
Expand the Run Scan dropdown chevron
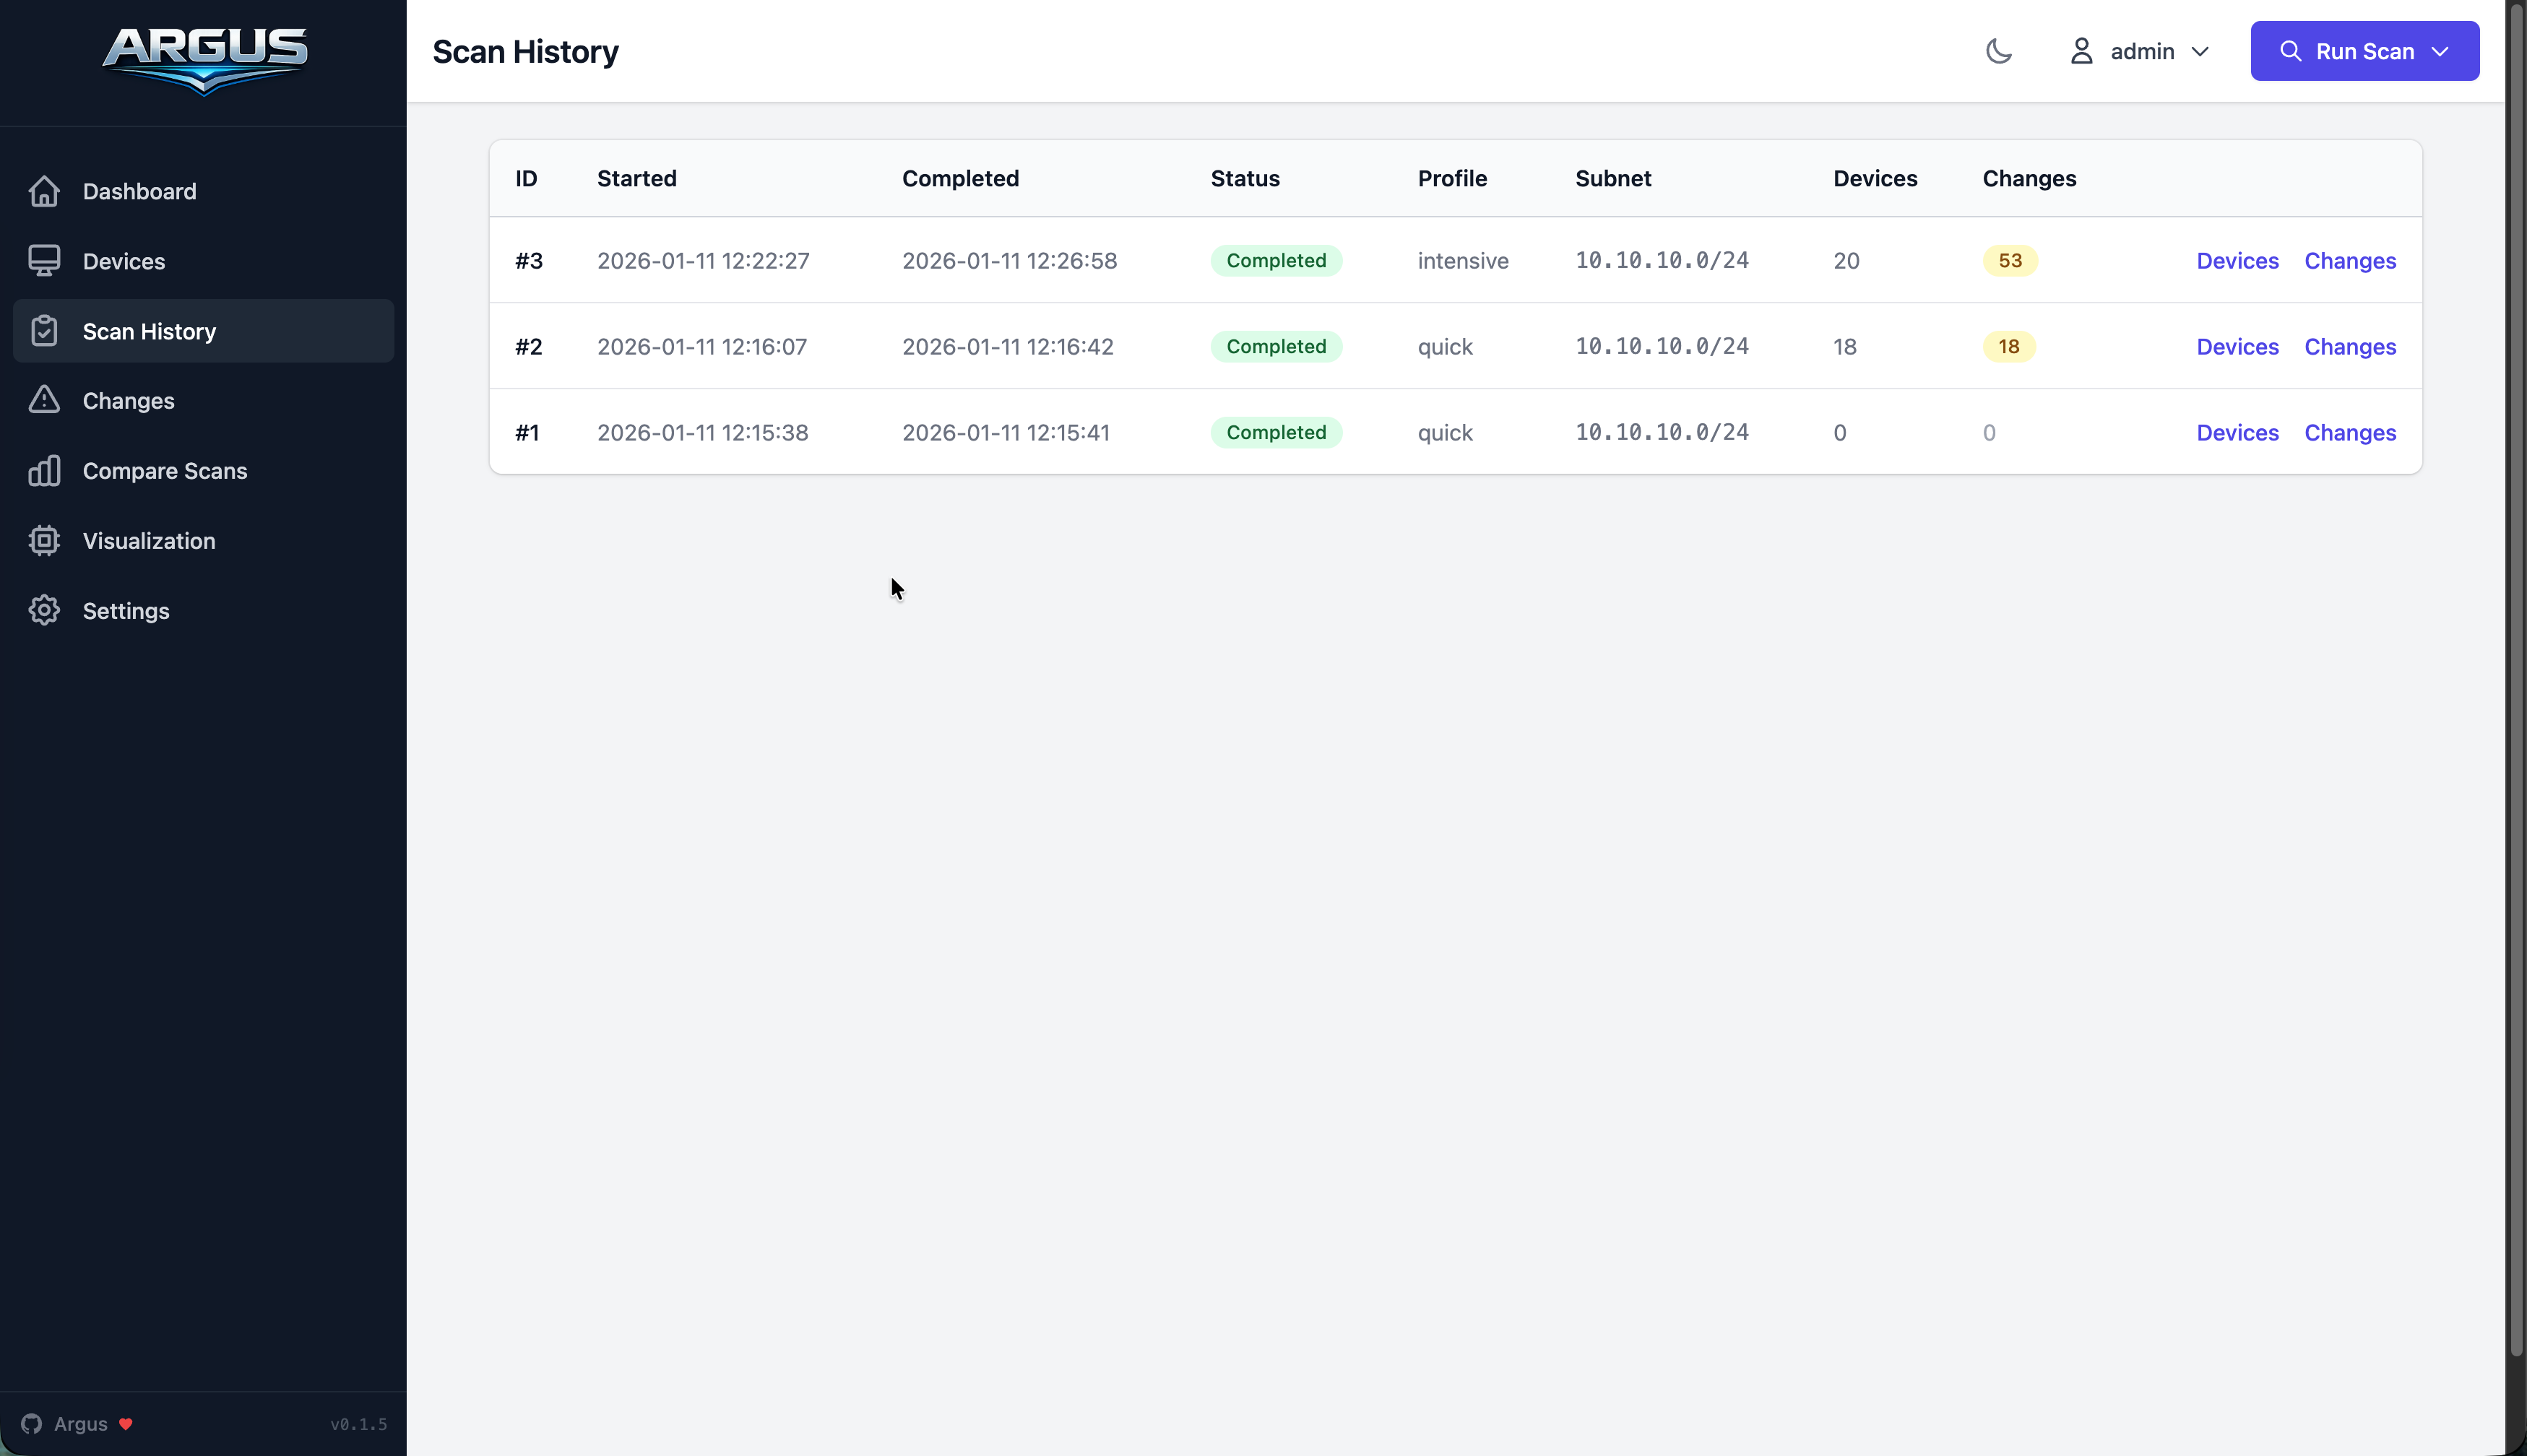point(2440,51)
